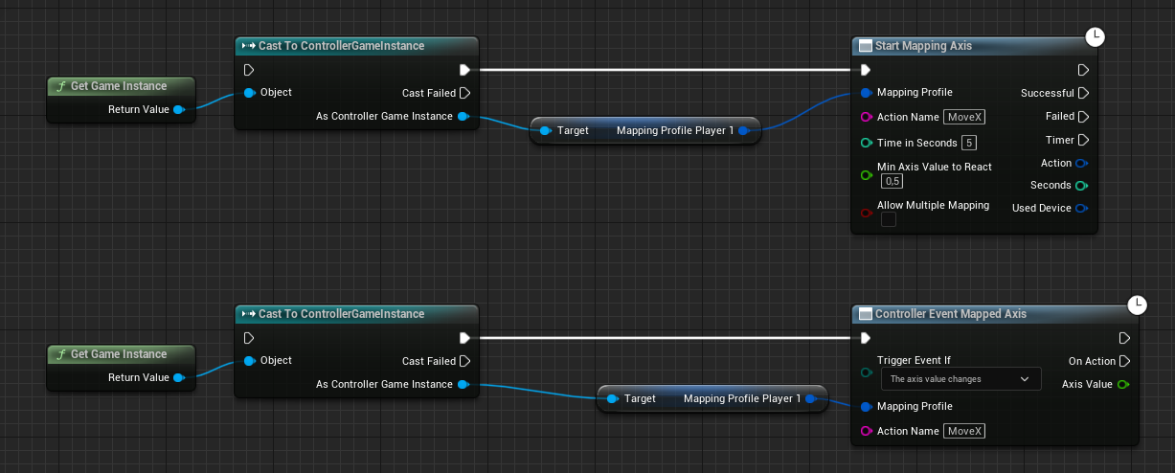Screen dimensions: 1175x473
Task: Click the latent clock icon on Start Mapping Axis
Action: coord(1096,37)
